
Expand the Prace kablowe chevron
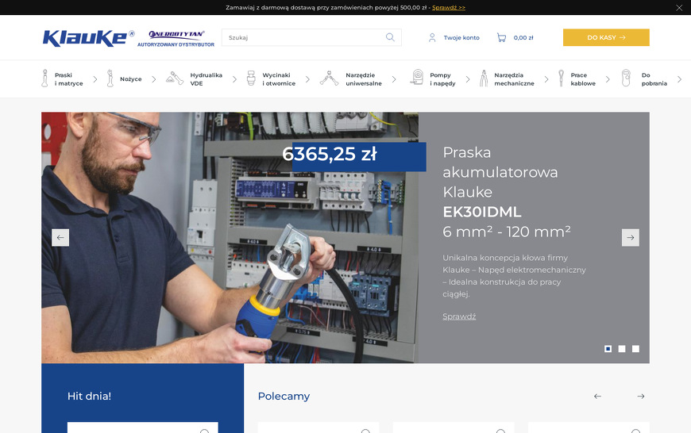[608, 79]
